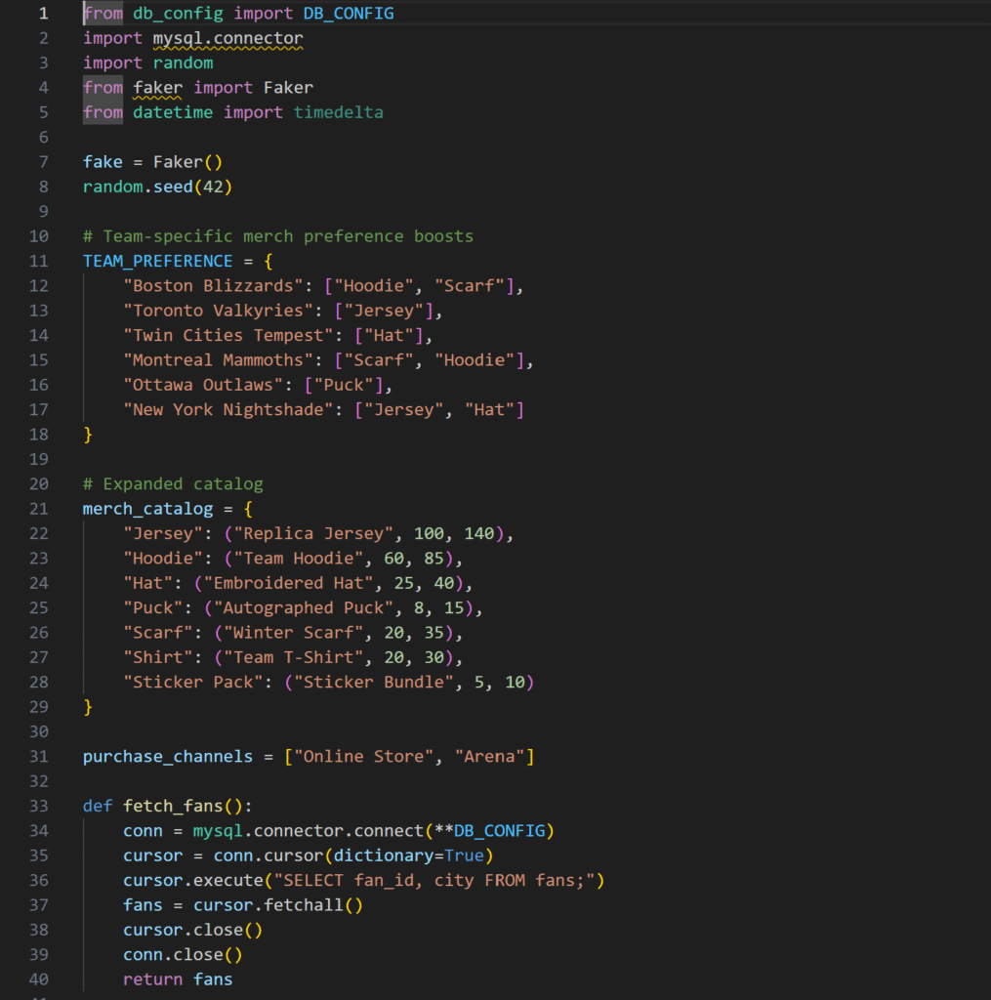Click the "fetch_fans" function name
This screenshot has width=991, height=1000.
point(173,806)
